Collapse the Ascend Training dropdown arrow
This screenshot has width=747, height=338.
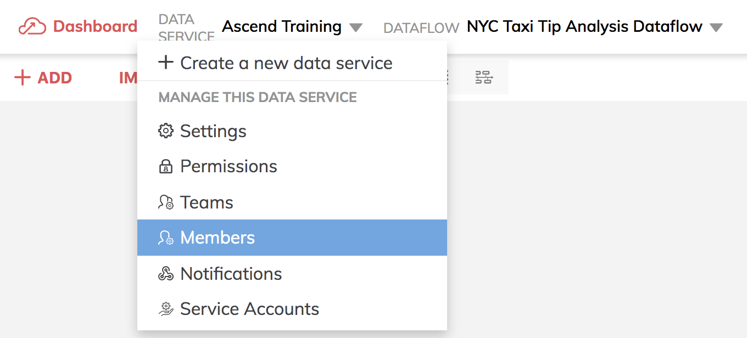point(356,27)
